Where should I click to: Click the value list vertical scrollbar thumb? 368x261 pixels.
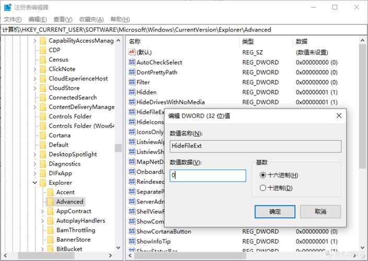click(x=362, y=105)
